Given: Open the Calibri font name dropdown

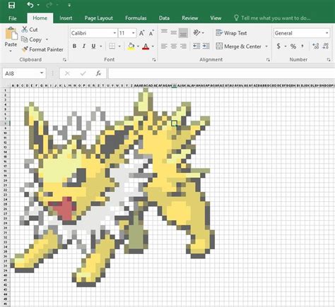Looking at the screenshot, I should [x=114, y=33].
